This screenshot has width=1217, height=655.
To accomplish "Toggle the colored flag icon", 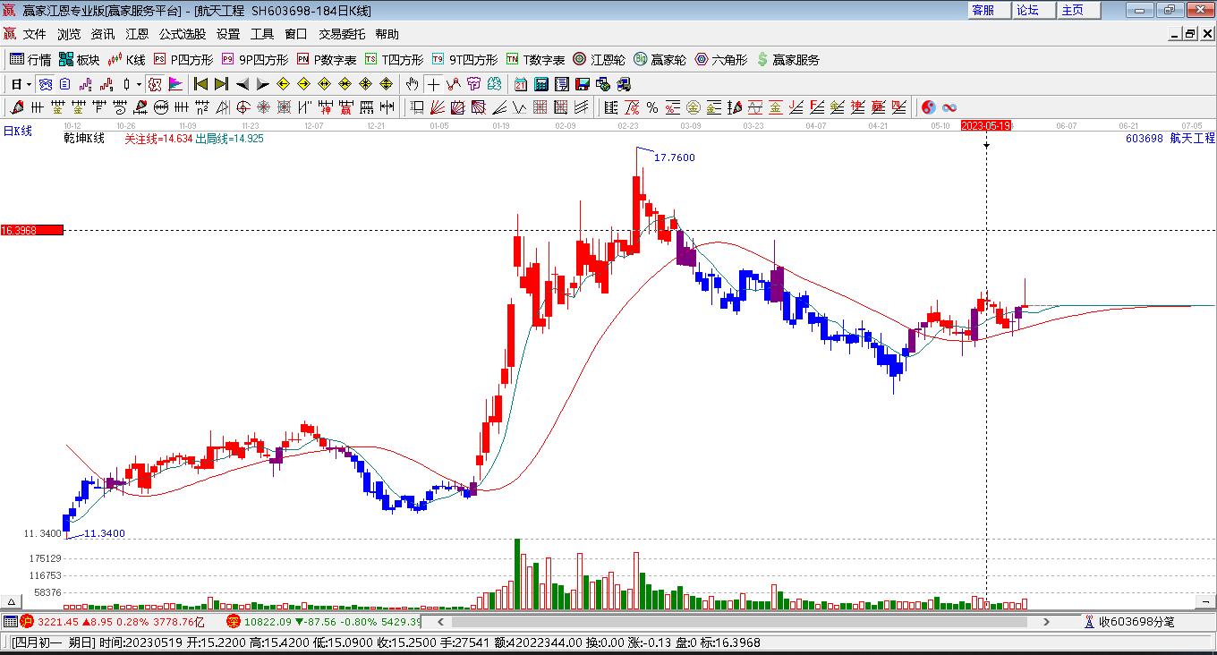I will click(175, 84).
